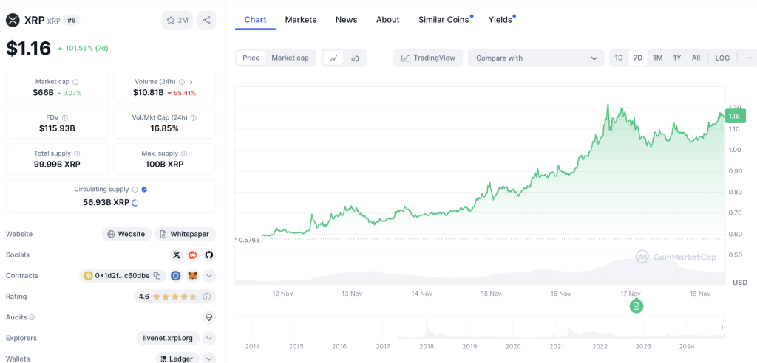Copy the contract address with copy icon

157,276
